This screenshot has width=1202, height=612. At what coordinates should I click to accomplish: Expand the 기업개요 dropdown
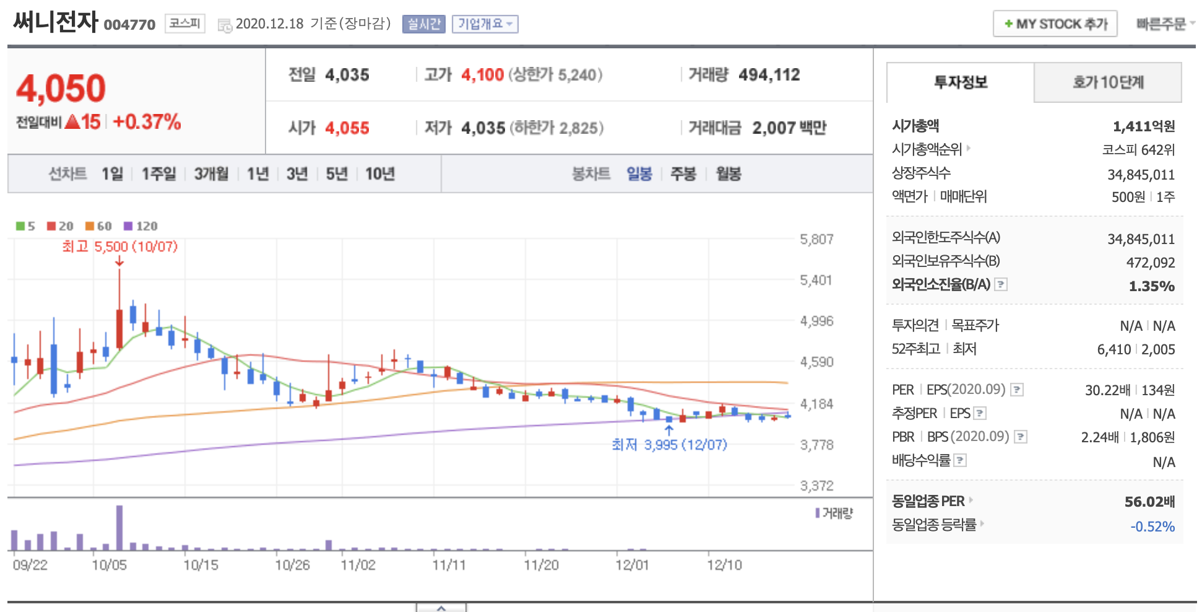pyautogui.click(x=485, y=24)
